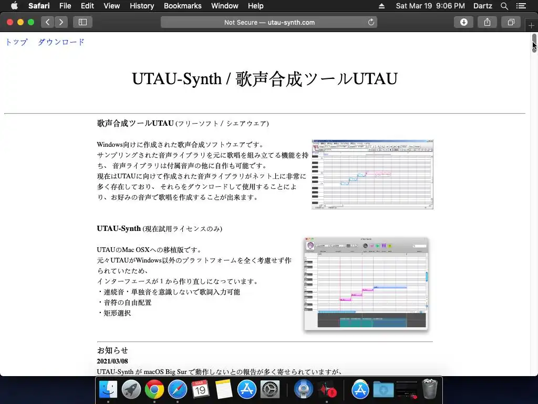
Task: Open the Safari downloads list
Action: [x=463, y=22]
